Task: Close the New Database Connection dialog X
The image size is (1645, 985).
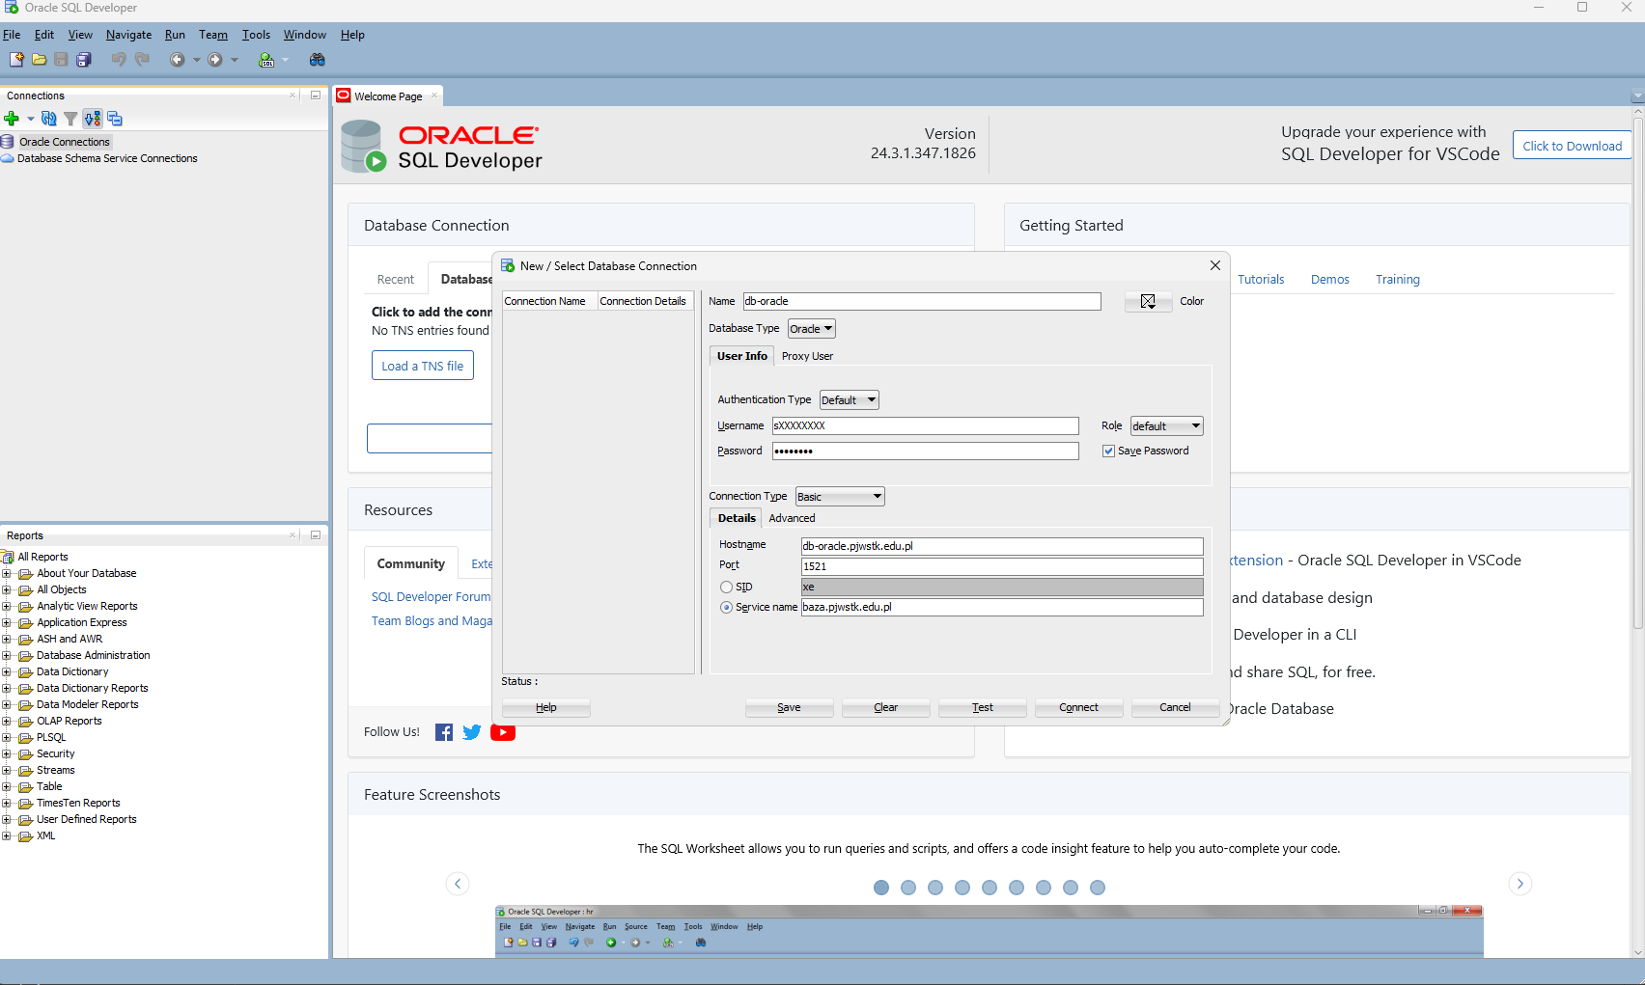Action: (1215, 265)
